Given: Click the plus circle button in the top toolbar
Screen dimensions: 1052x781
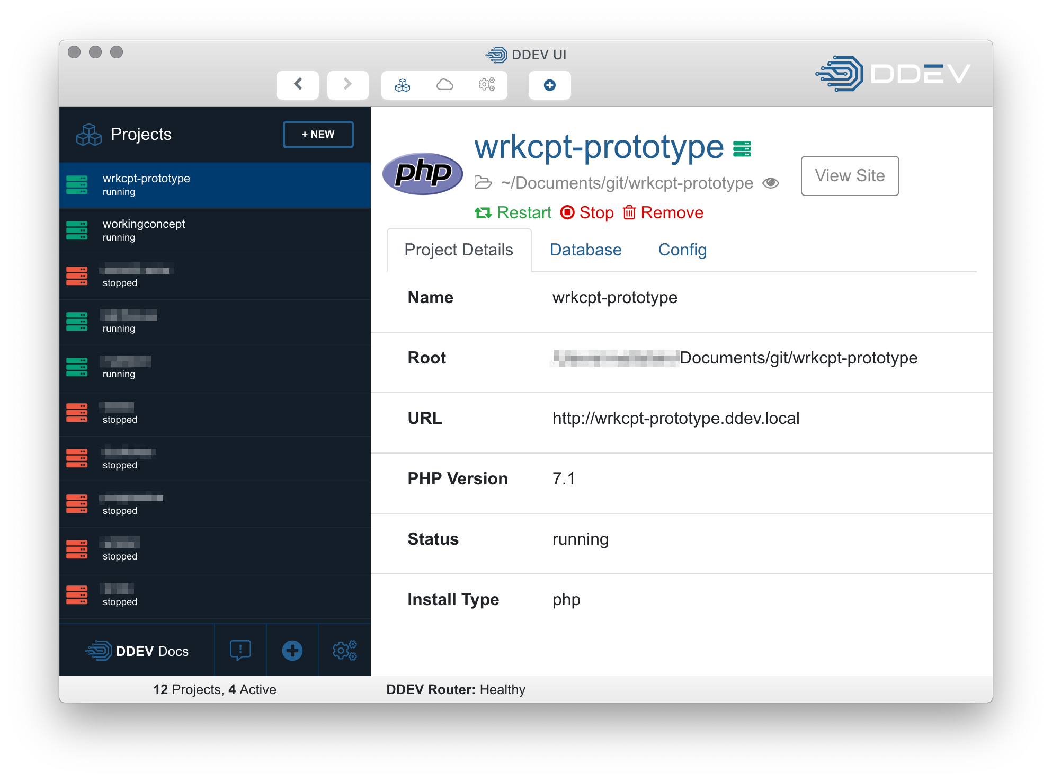Looking at the screenshot, I should (x=550, y=85).
